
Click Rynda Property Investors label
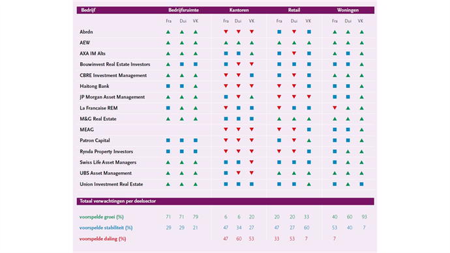click(106, 151)
